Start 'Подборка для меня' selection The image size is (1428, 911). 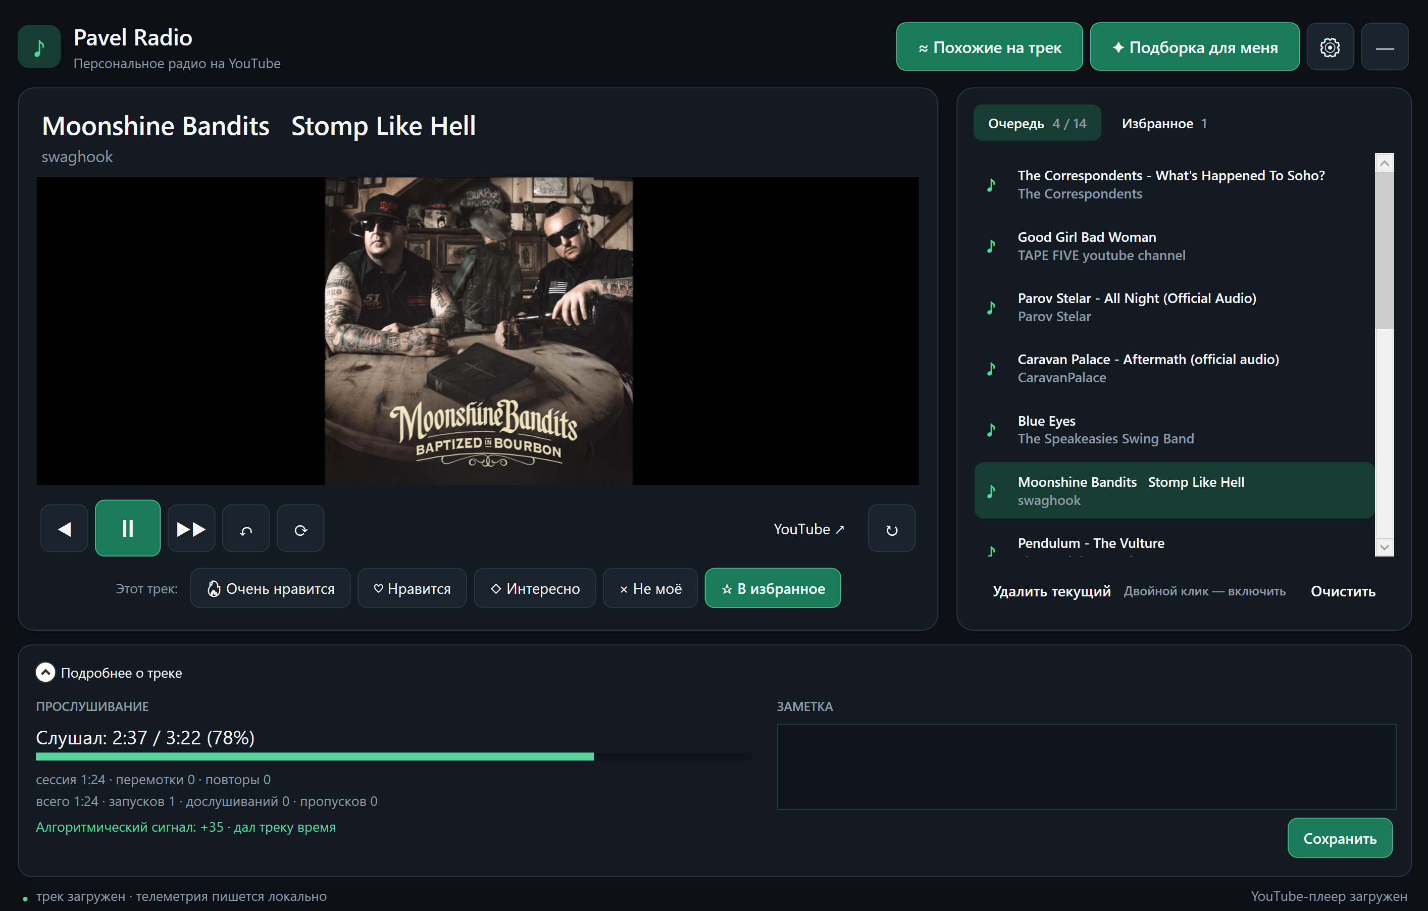(x=1194, y=47)
